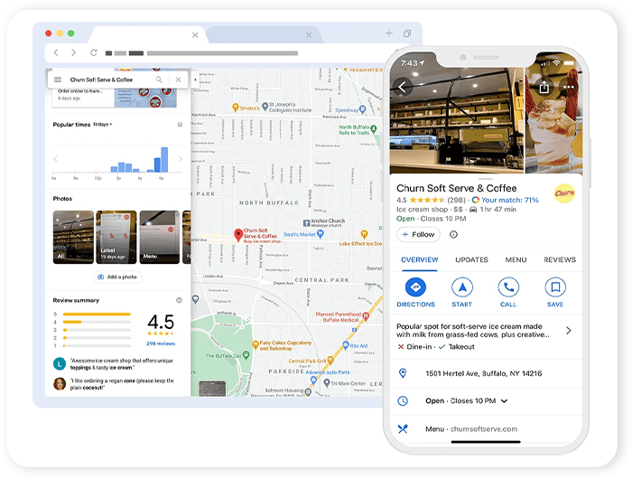Tap the share icon on phone
The image size is (632, 479).
(x=544, y=87)
